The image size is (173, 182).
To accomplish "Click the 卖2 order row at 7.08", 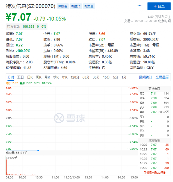I will pos(154,107).
